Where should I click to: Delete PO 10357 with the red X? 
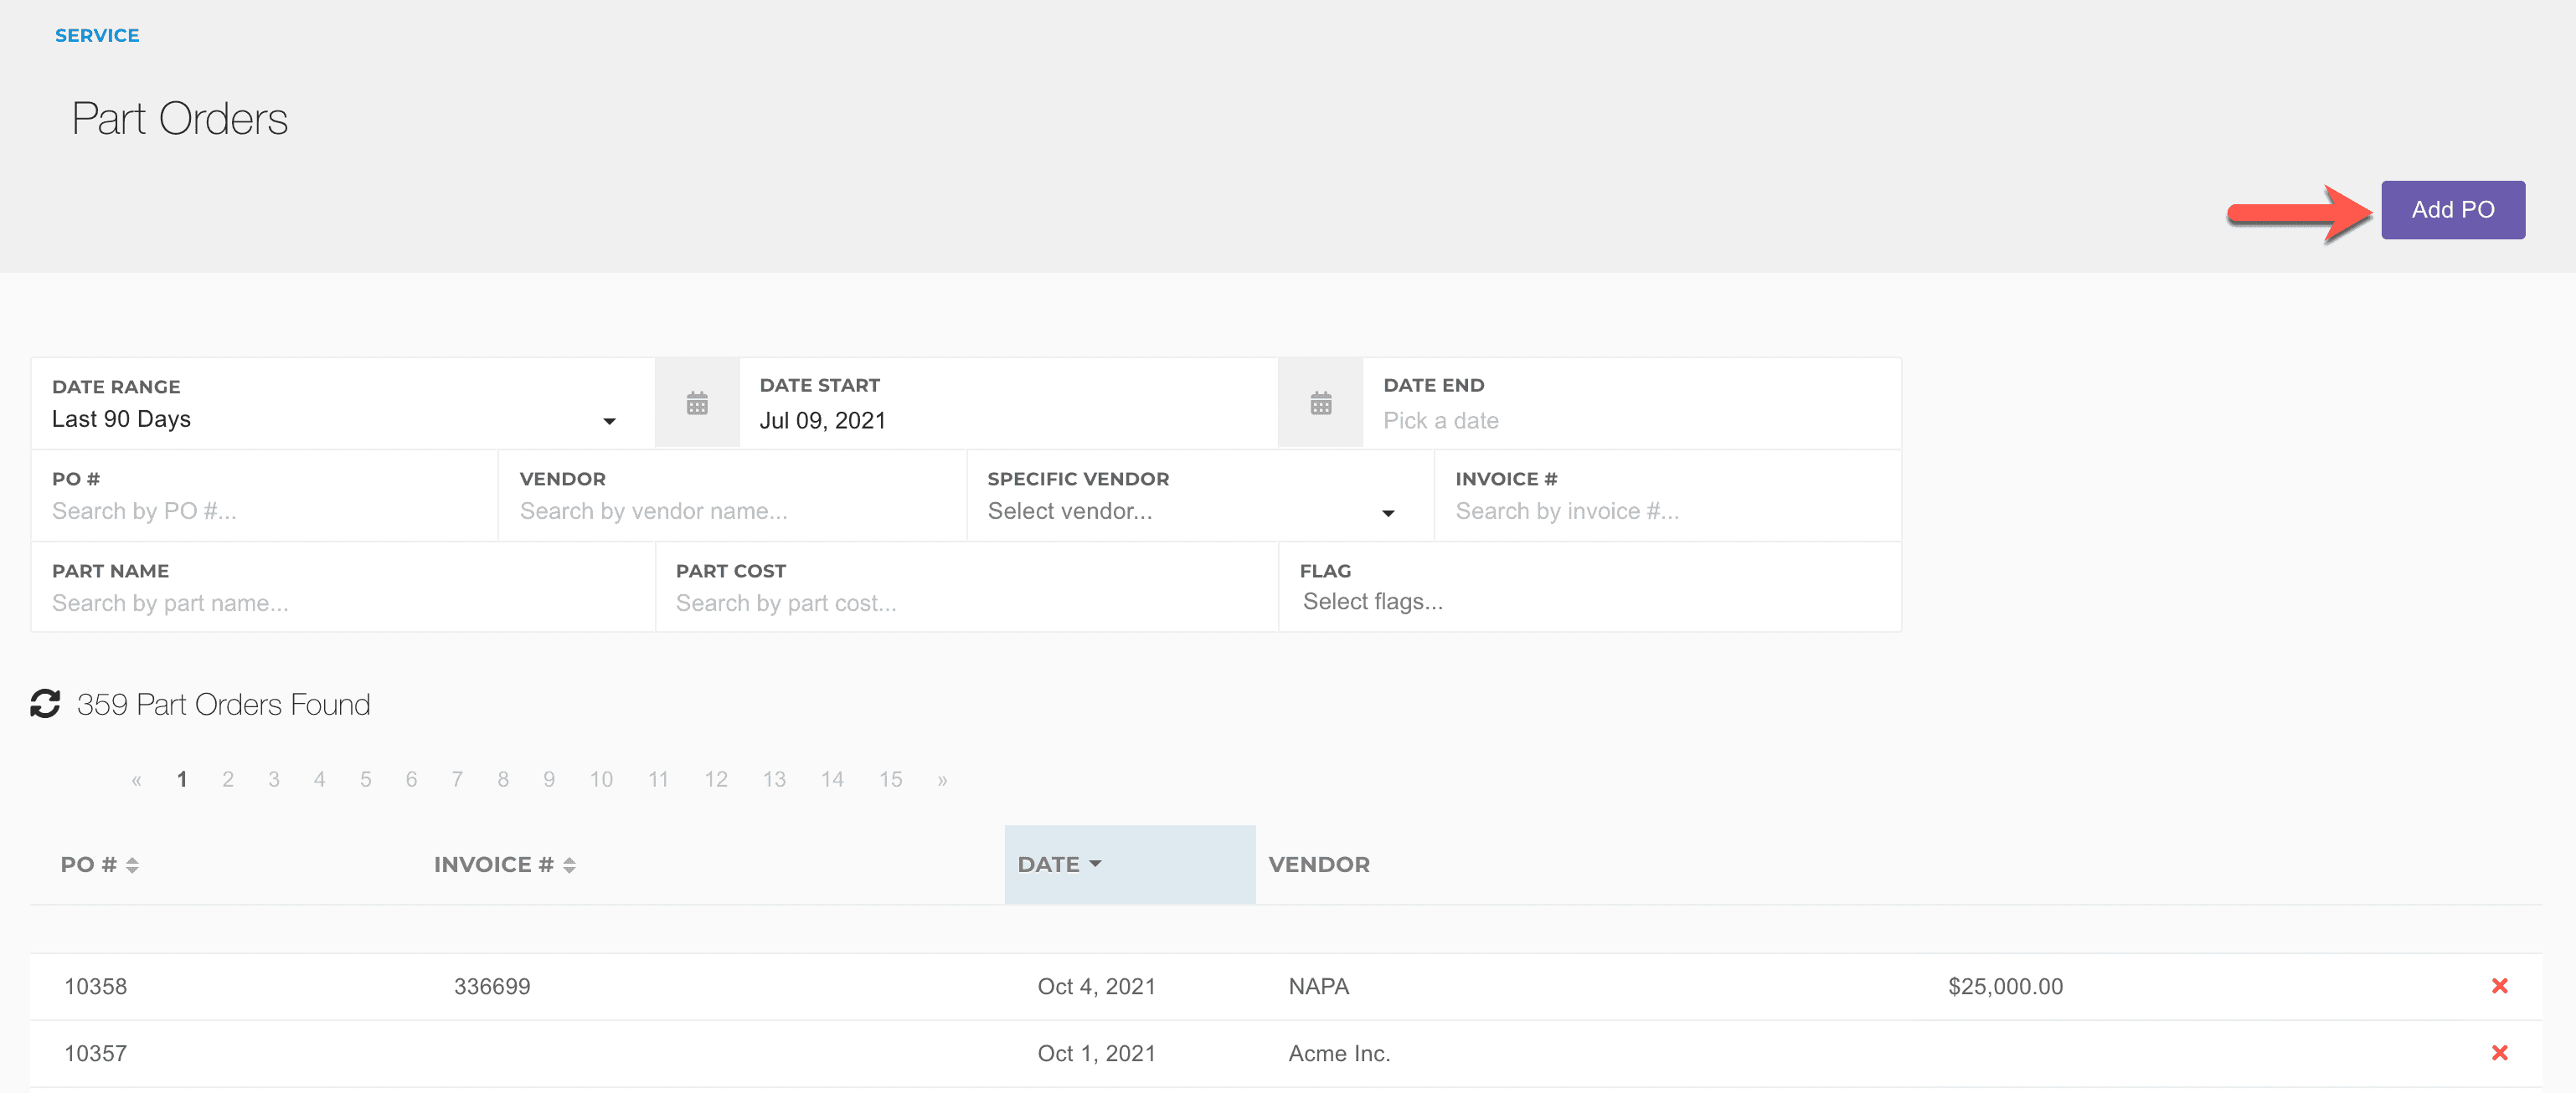click(2499, 1053)
